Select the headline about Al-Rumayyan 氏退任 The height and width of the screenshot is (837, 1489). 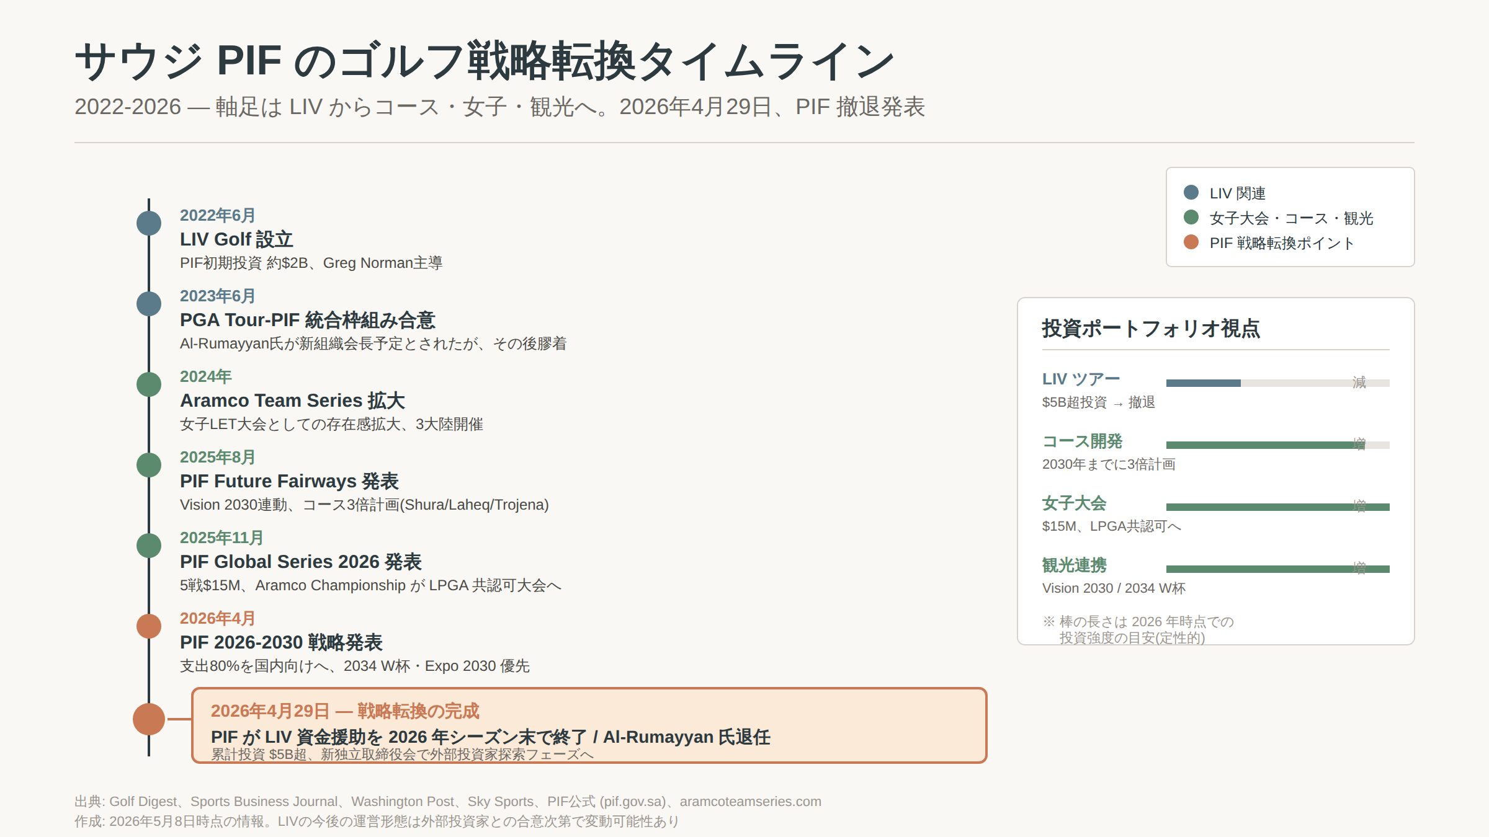tap(491, 737)
